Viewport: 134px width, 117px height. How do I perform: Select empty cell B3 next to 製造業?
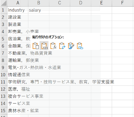(x=39, y=24)
